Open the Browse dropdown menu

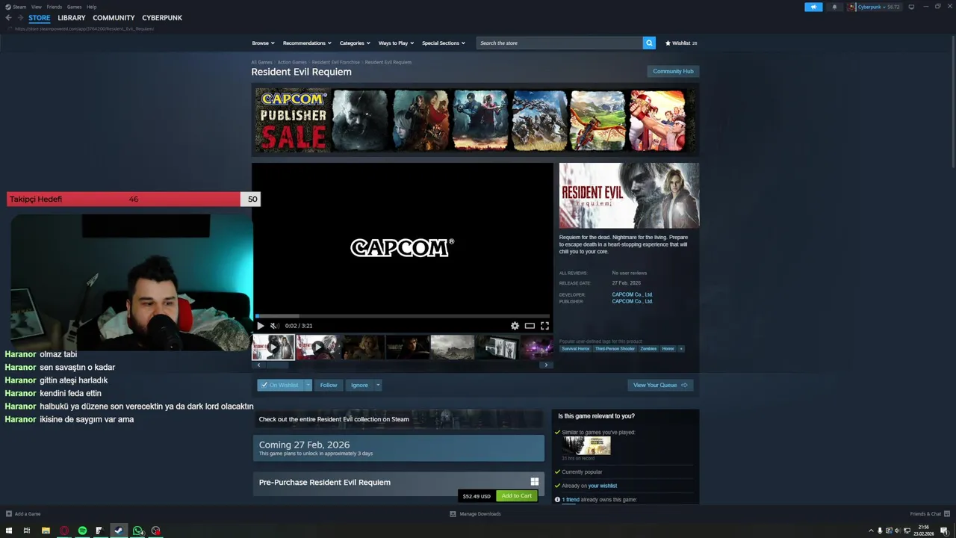click(x=263, y=43)
